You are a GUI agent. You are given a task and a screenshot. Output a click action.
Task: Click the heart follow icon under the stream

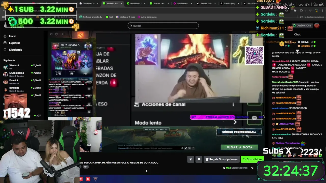pyautogui.click(x=199, y=159)
